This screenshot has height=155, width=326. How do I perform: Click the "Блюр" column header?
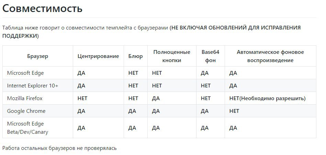pyautogui.click(x=135, y=56)
